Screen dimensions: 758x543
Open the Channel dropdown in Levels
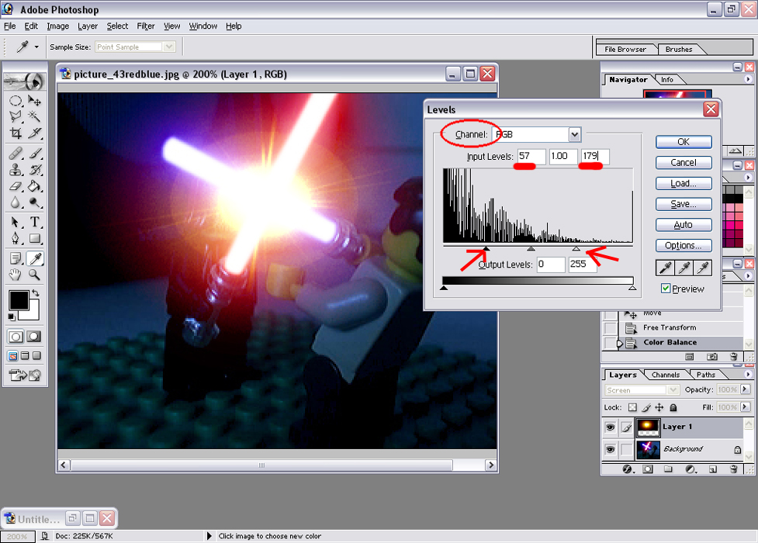574,134
